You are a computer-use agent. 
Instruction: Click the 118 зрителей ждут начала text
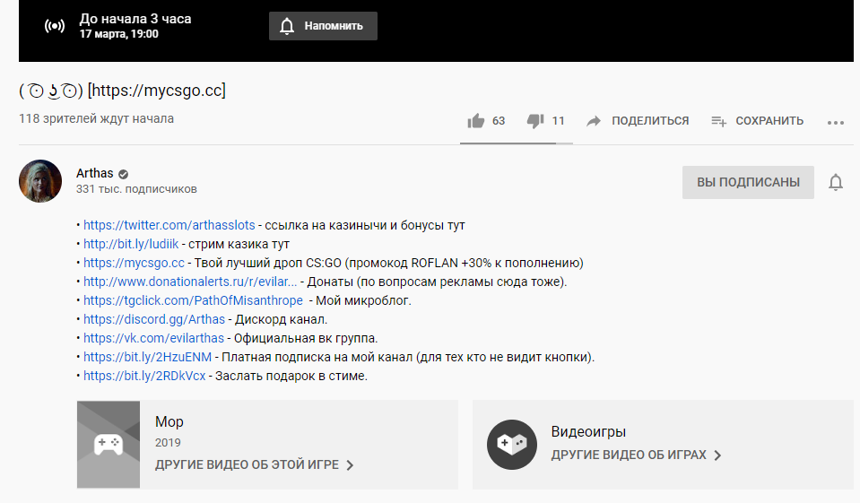point(96,118)
